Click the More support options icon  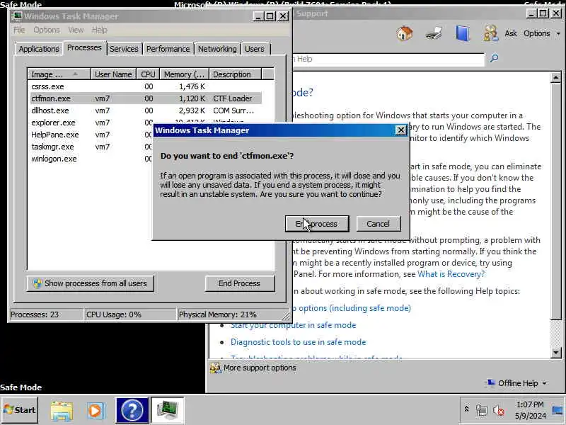[x=216, y=368]
